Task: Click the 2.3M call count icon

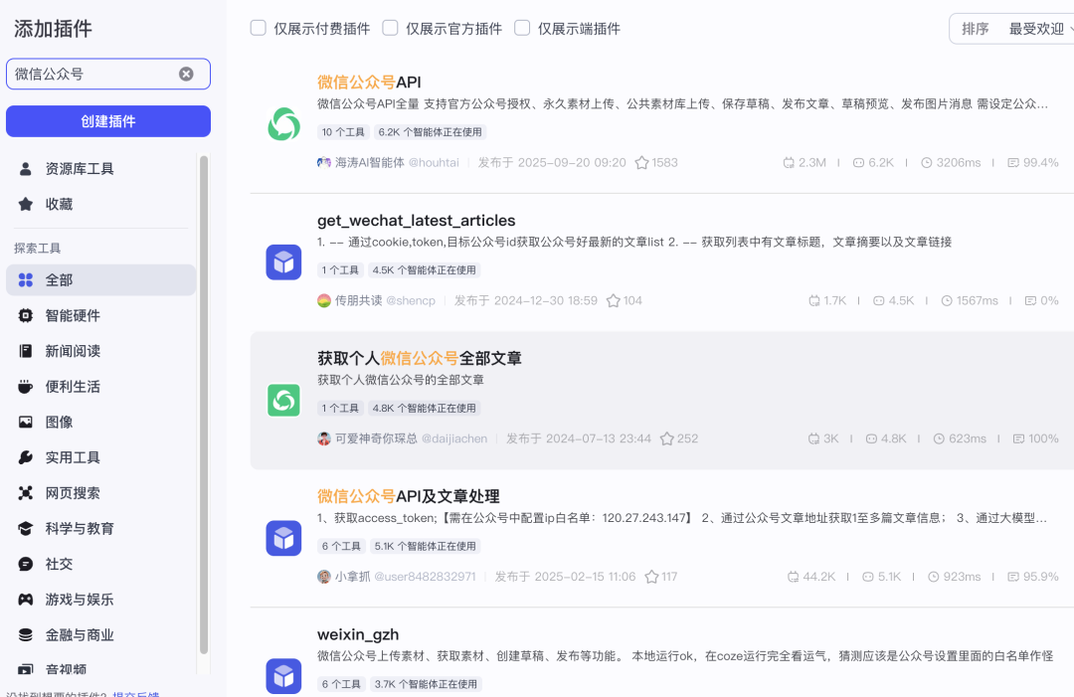Action: point(789,163)
